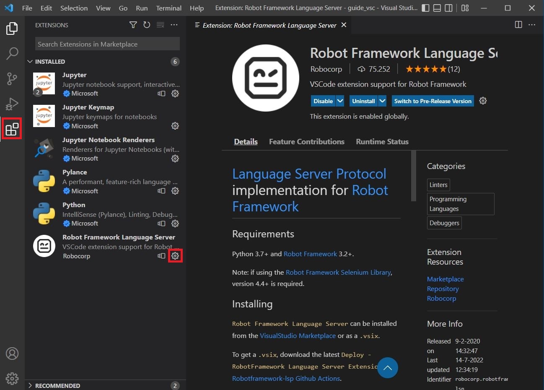The width and height of the screenshot is (544, 390).
Task: Open the manage gear for Jupyter extension
Action: tap(175, 94)
